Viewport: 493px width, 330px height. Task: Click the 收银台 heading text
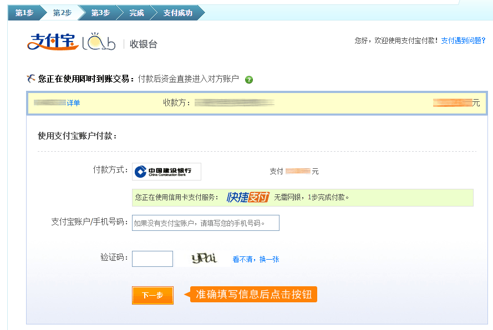(144, 44)
